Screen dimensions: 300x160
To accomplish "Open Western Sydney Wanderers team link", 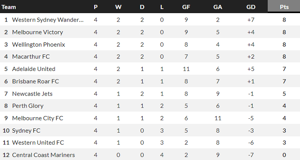I will 48,20.
